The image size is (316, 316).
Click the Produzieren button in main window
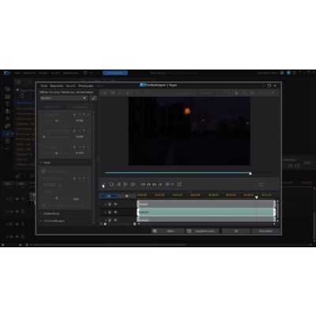(x=115, y=73)
